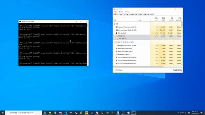Open File Explorer from the taskbar
Screen dimensions: 205x115
point(50,113)
